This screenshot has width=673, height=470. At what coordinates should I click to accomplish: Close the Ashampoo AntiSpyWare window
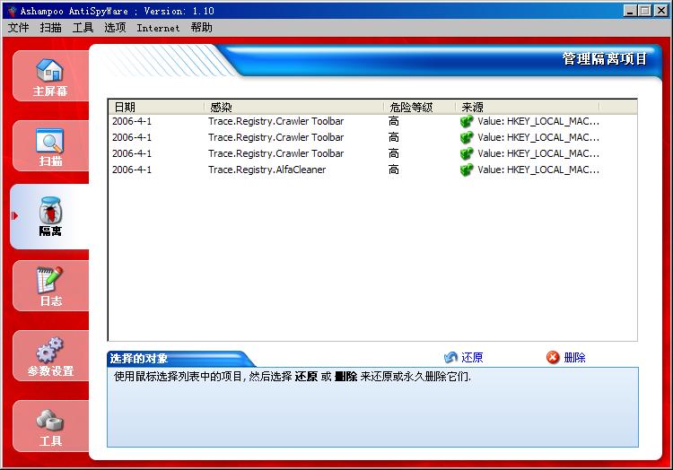(660, 11)
